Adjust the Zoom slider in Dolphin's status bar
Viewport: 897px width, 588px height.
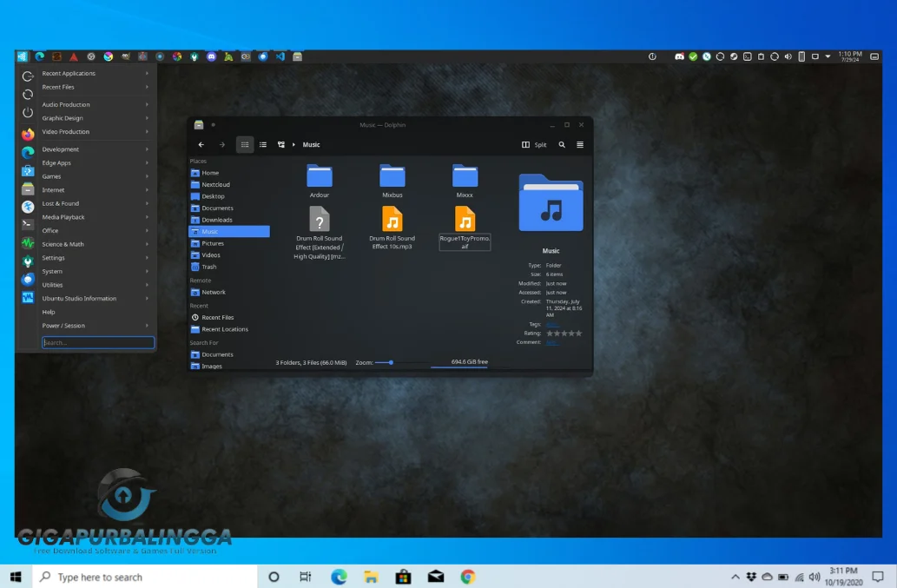point(391,362)
